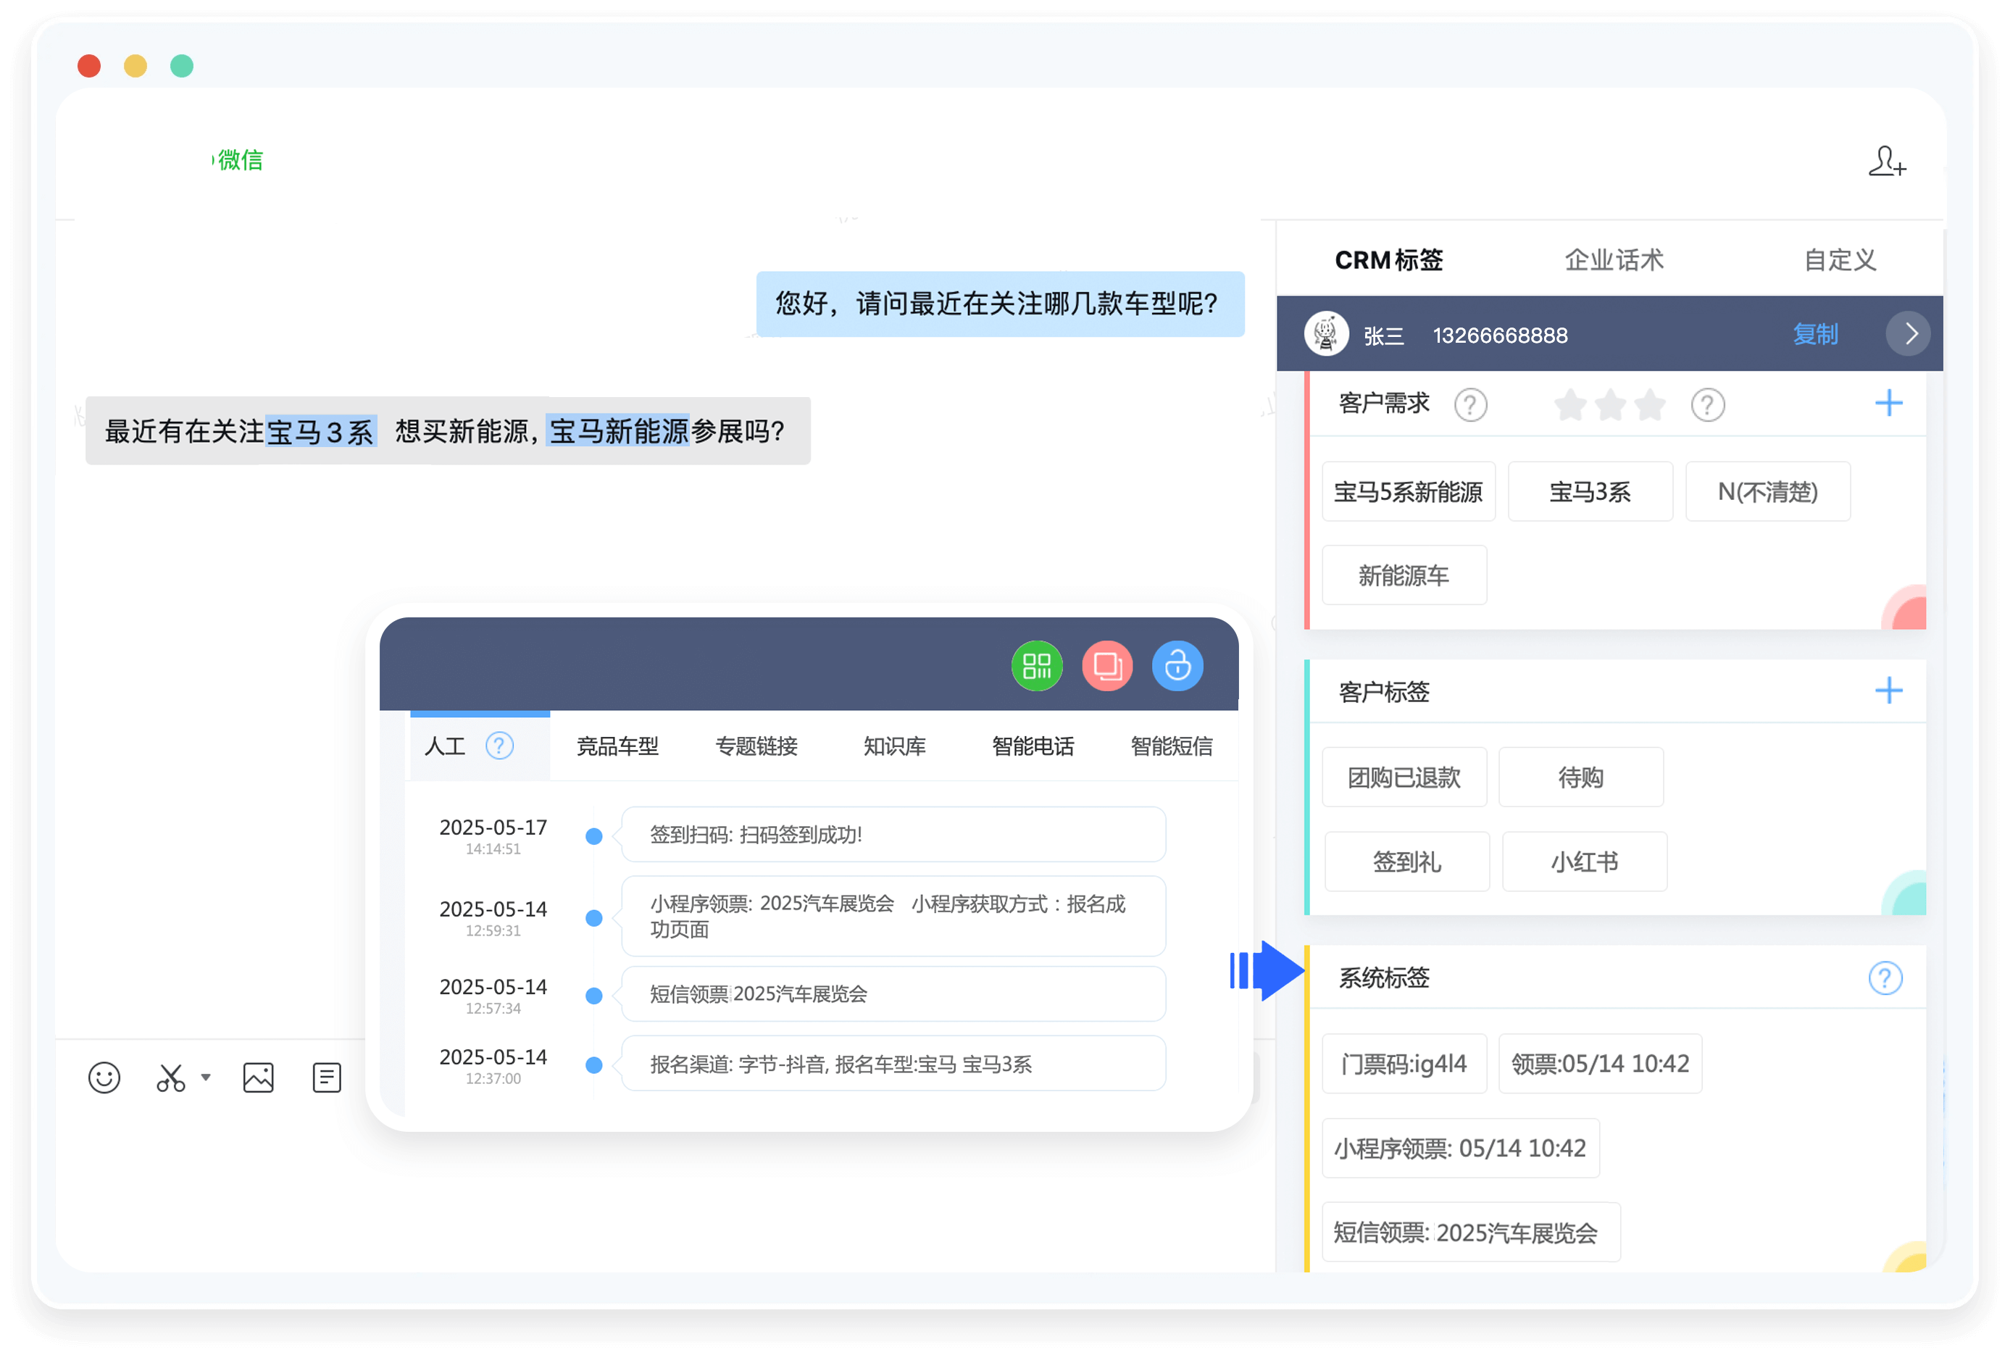Add a new 客户标签 tag
The height and width of the screenshot is (1355, 2010).
(1888, 690)
